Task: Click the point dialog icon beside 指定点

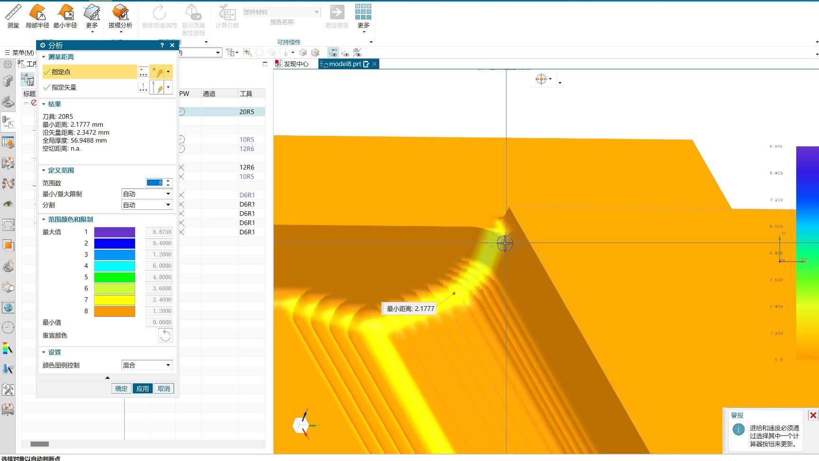Action: (143, 72)
